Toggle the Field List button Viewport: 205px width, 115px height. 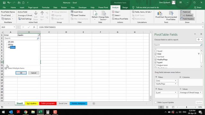185,12
